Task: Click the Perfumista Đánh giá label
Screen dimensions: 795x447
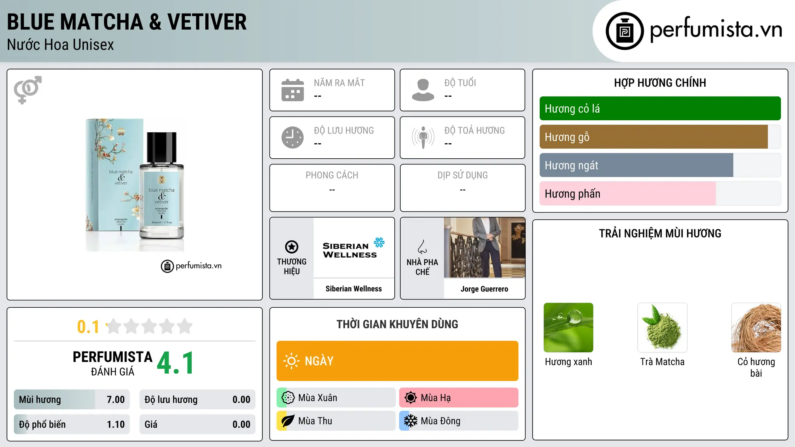Action: (x=113, y=363)
